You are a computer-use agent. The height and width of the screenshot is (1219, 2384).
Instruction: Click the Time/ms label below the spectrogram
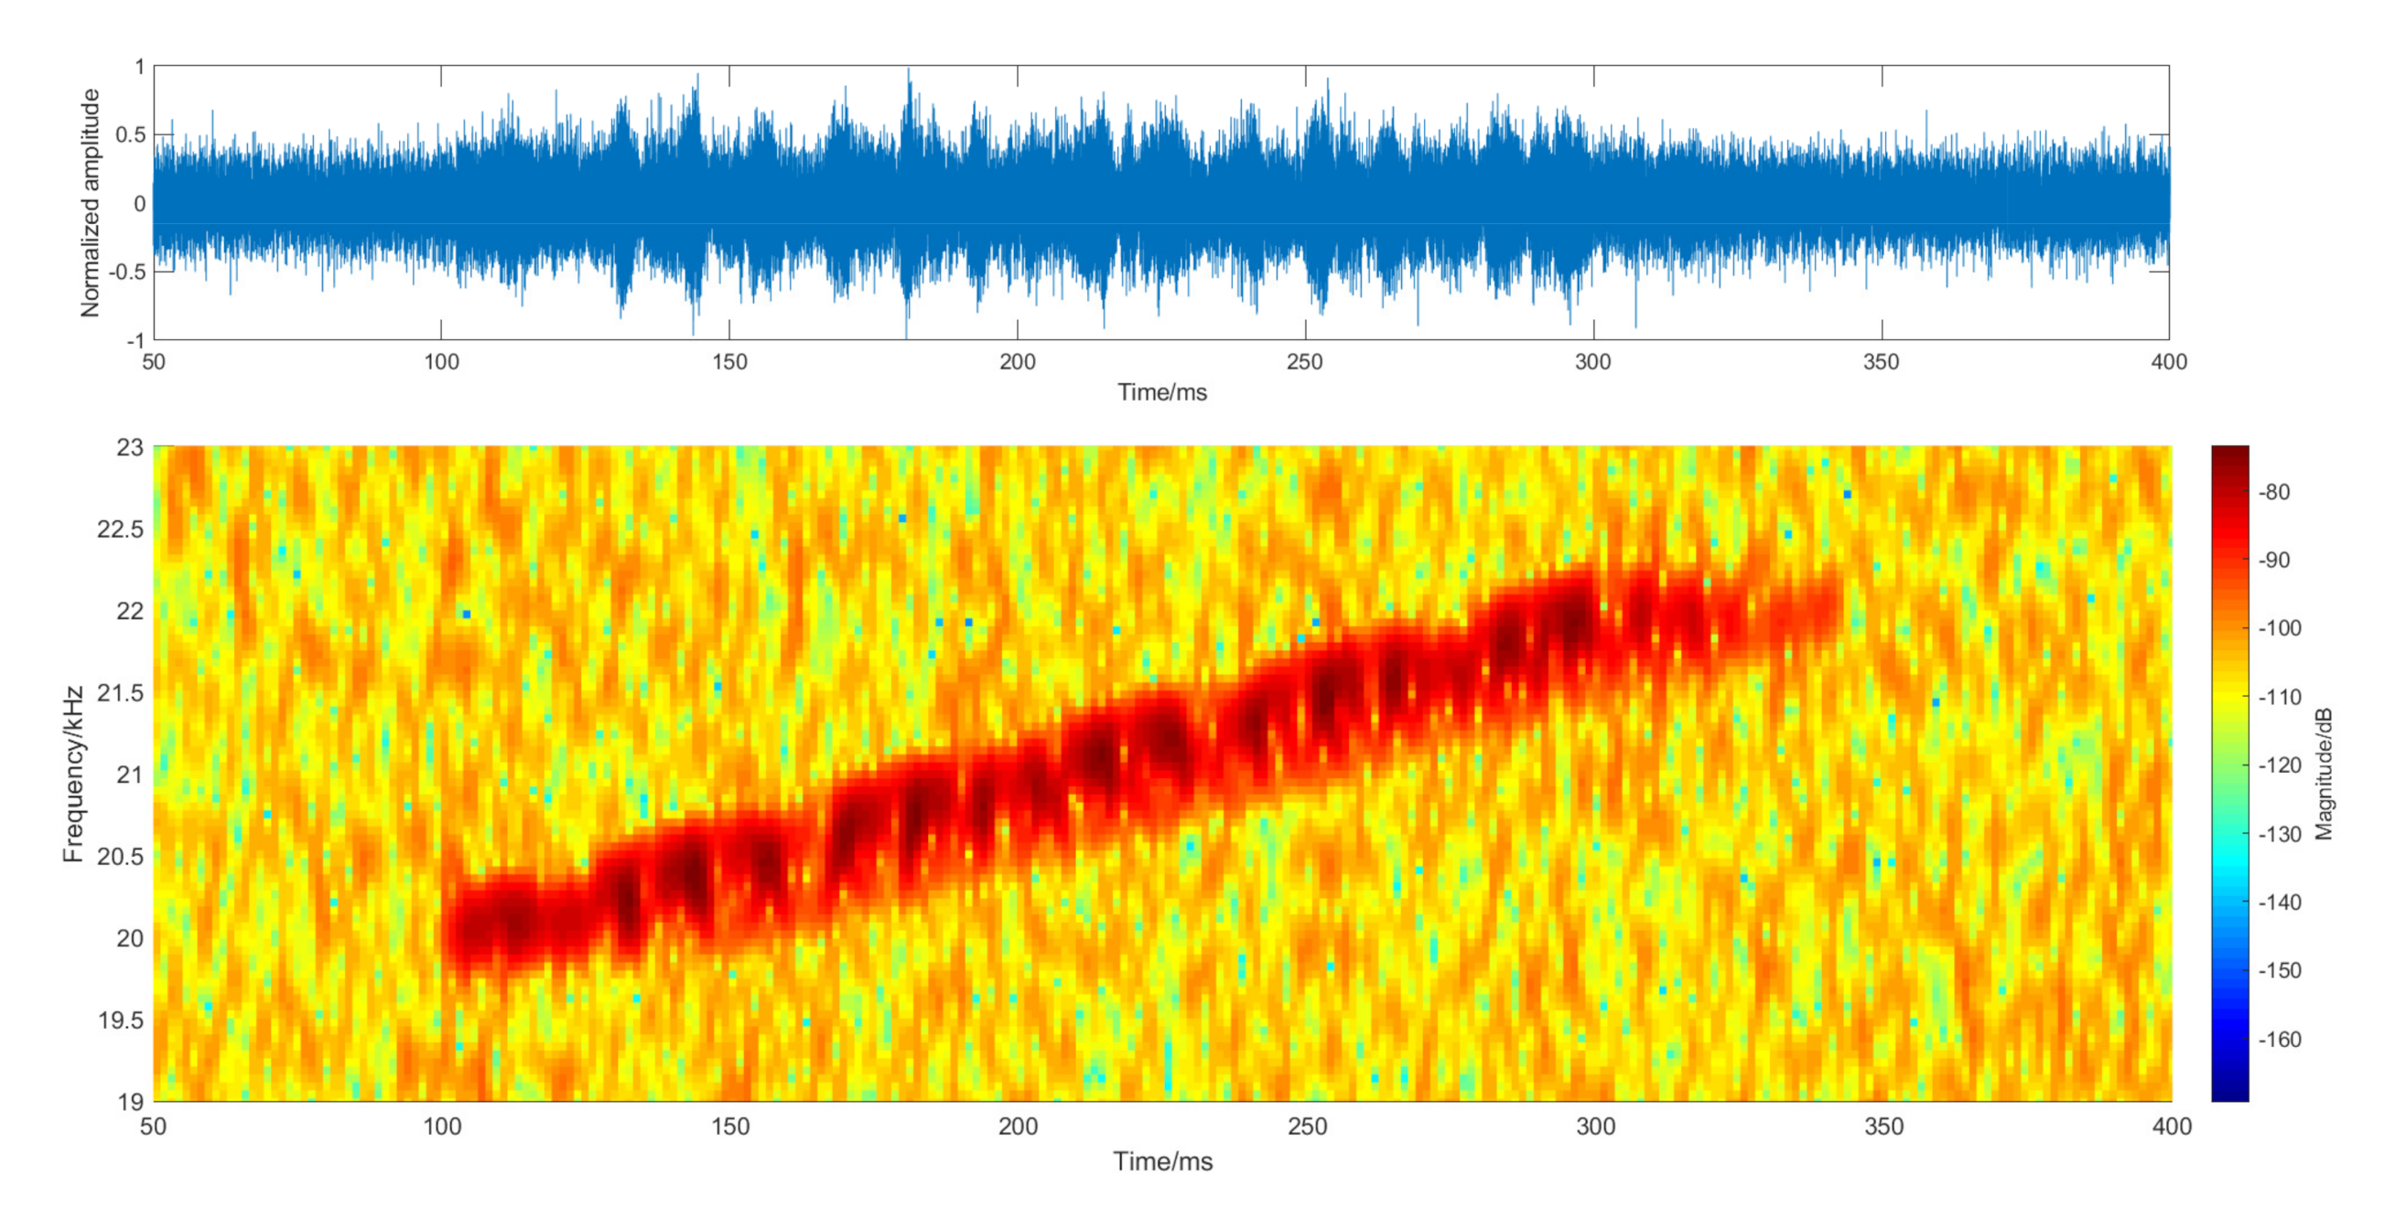[x=1162, y=1161]
